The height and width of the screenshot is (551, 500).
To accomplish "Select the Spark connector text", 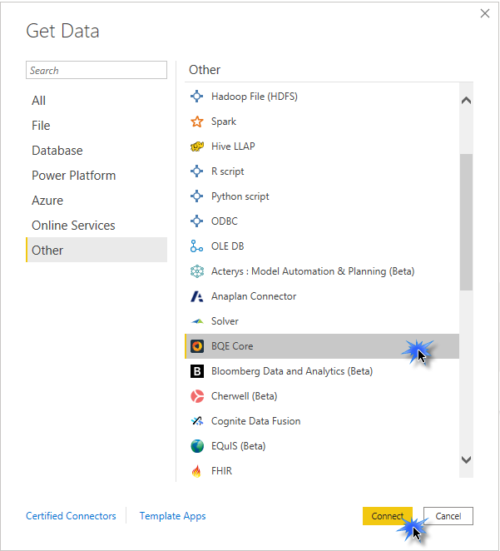I will [x=223, y=122].
